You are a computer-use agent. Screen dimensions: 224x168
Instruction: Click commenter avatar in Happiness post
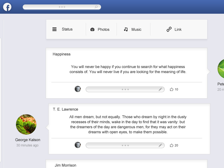[x=78, y=89]
